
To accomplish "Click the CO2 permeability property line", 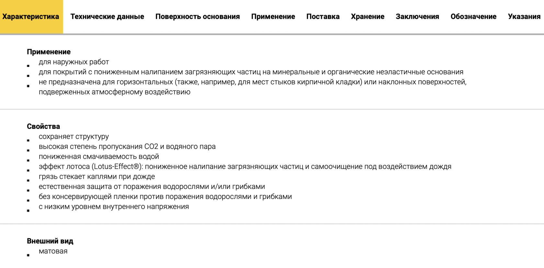I will click(x=127, y=146).
